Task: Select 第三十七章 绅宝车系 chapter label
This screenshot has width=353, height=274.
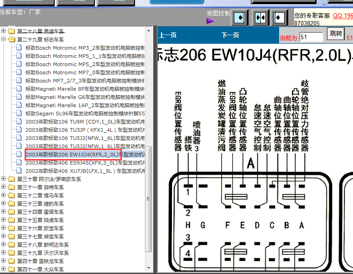Action: (41, 237)
